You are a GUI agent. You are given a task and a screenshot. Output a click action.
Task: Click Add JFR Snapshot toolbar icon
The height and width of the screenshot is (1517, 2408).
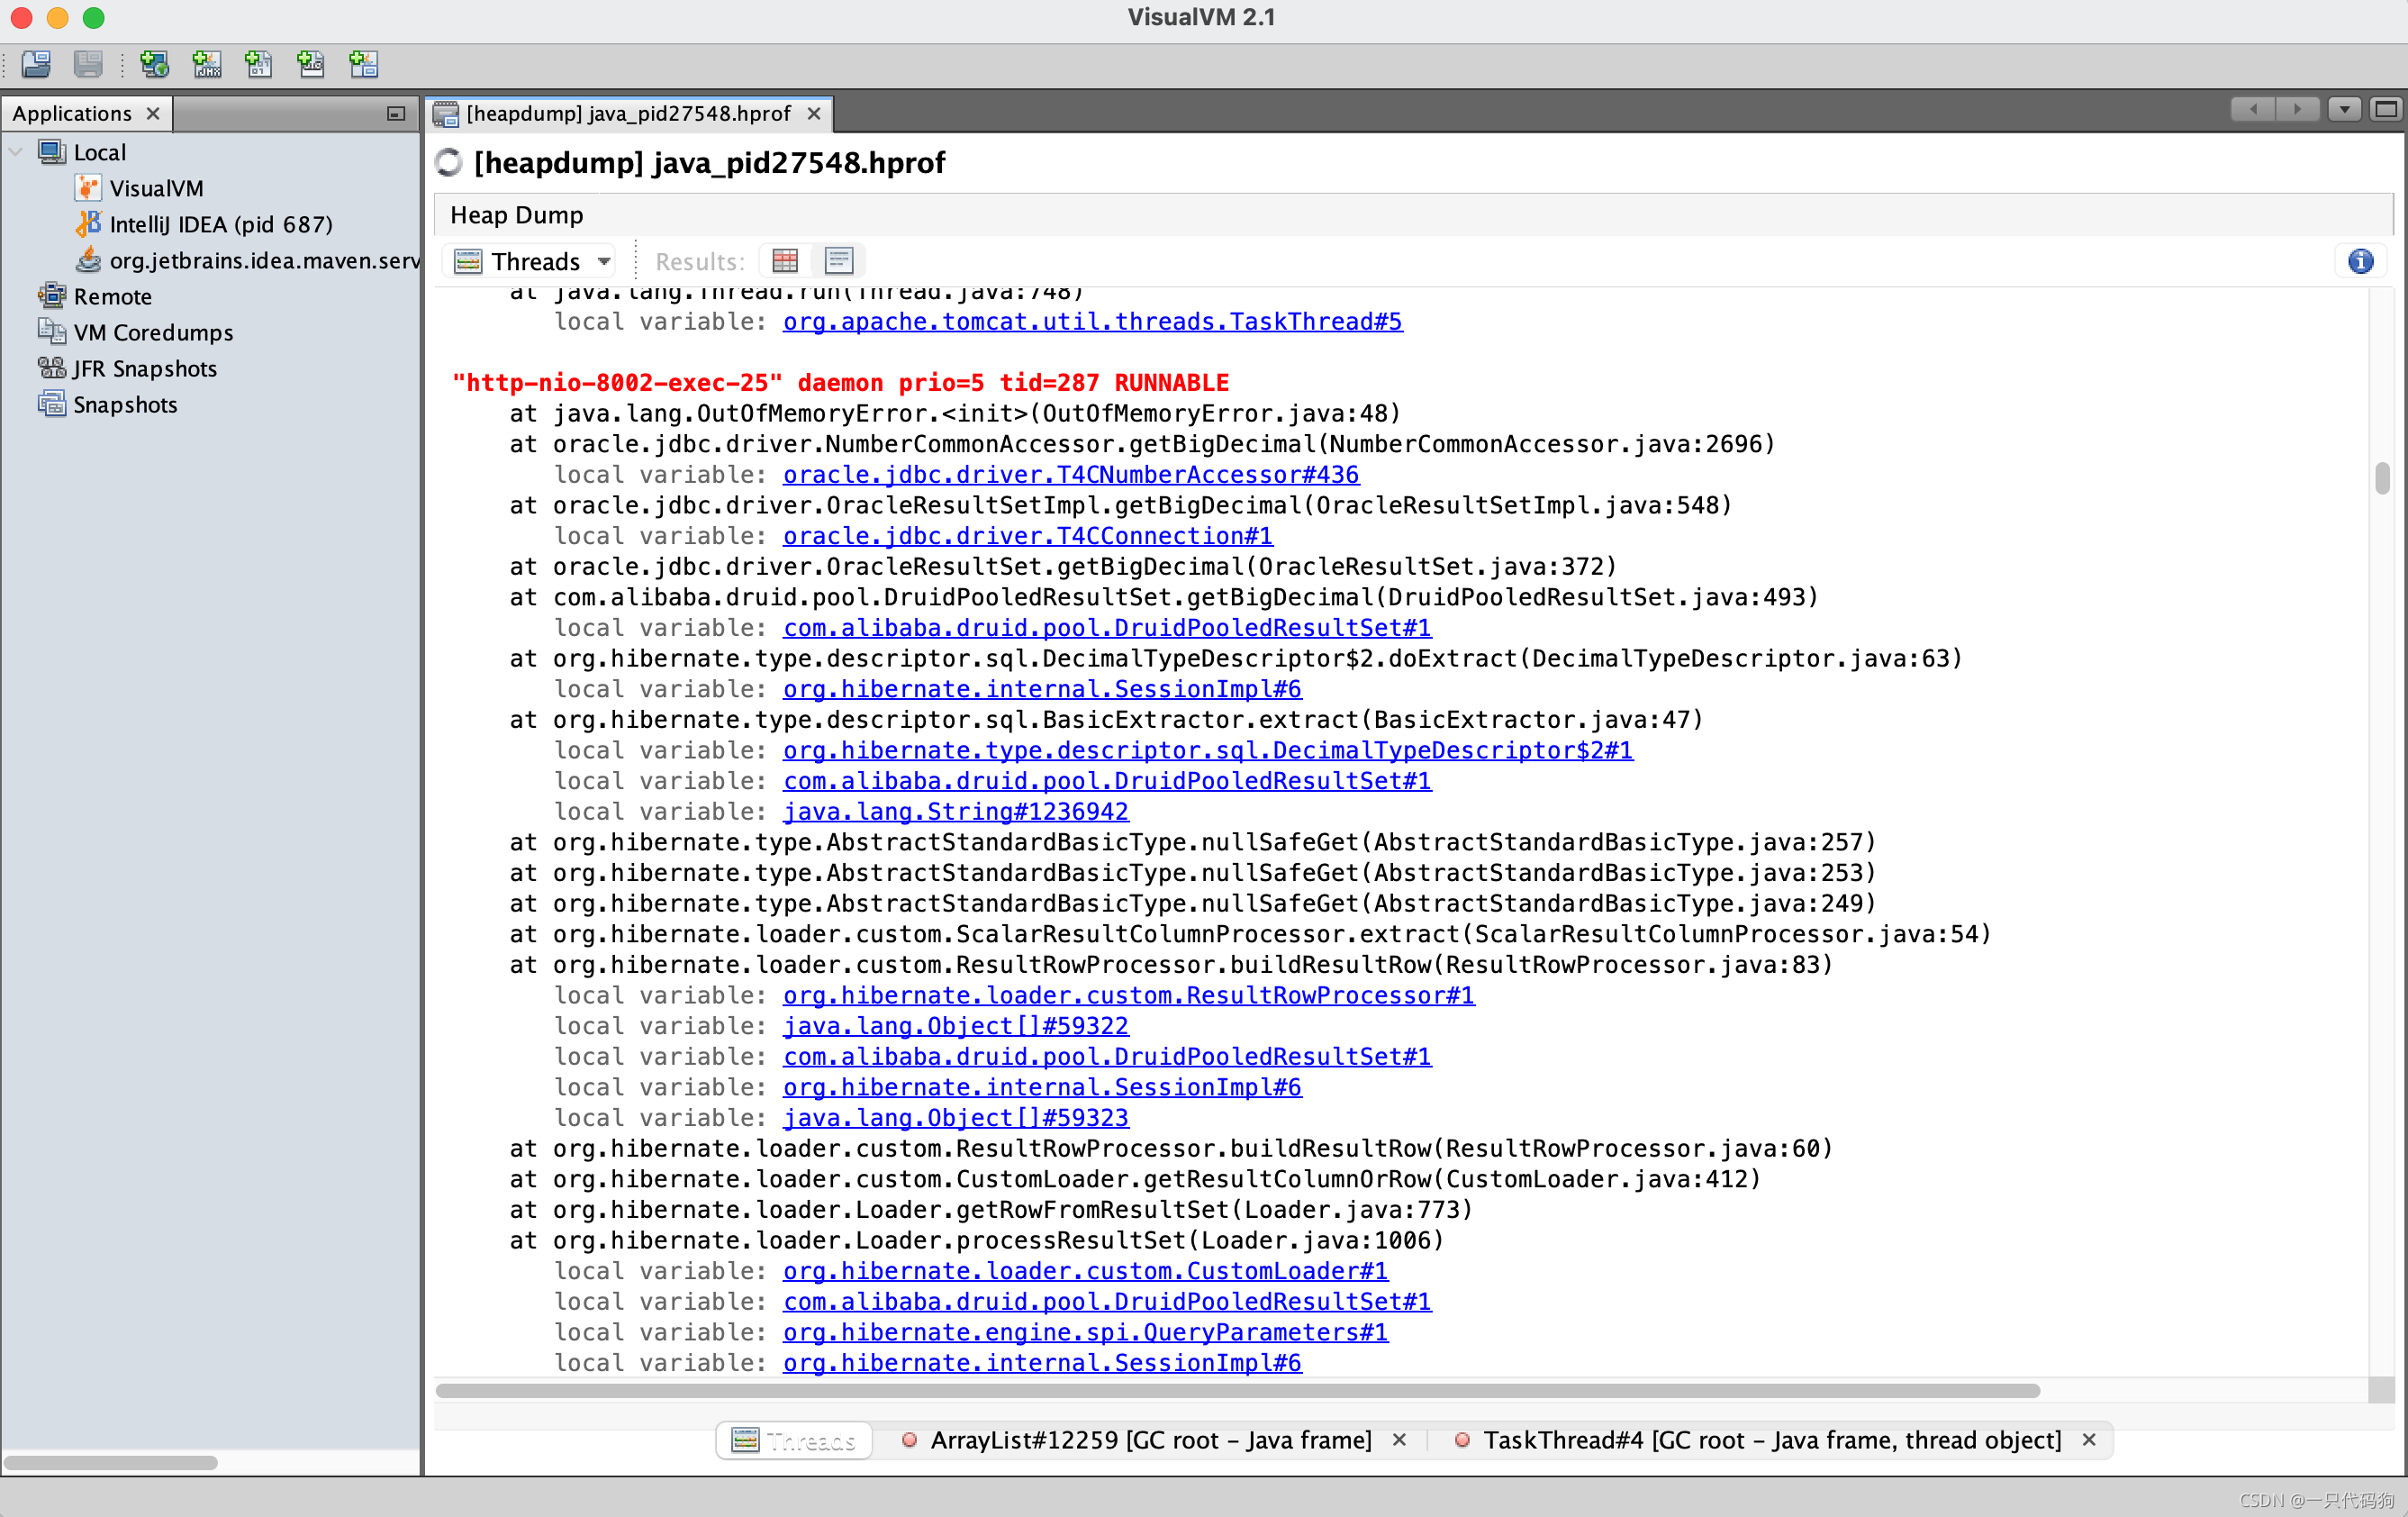coord(311,65)
